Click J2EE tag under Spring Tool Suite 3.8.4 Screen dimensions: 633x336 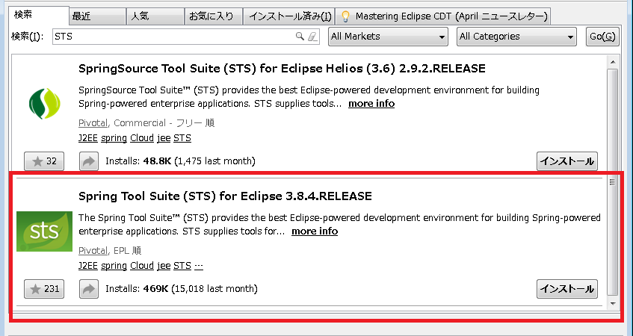coord(88,265)
